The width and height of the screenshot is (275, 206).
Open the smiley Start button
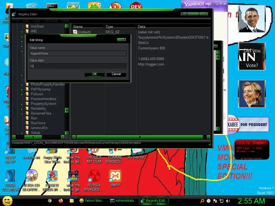click(x=7, y=201)
